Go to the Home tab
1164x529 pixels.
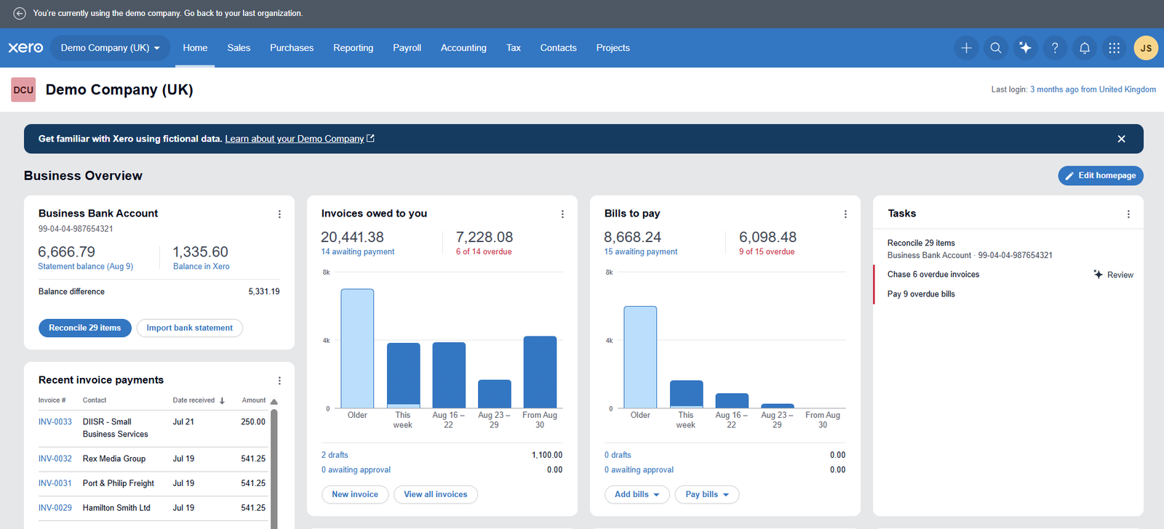point(195,48)
